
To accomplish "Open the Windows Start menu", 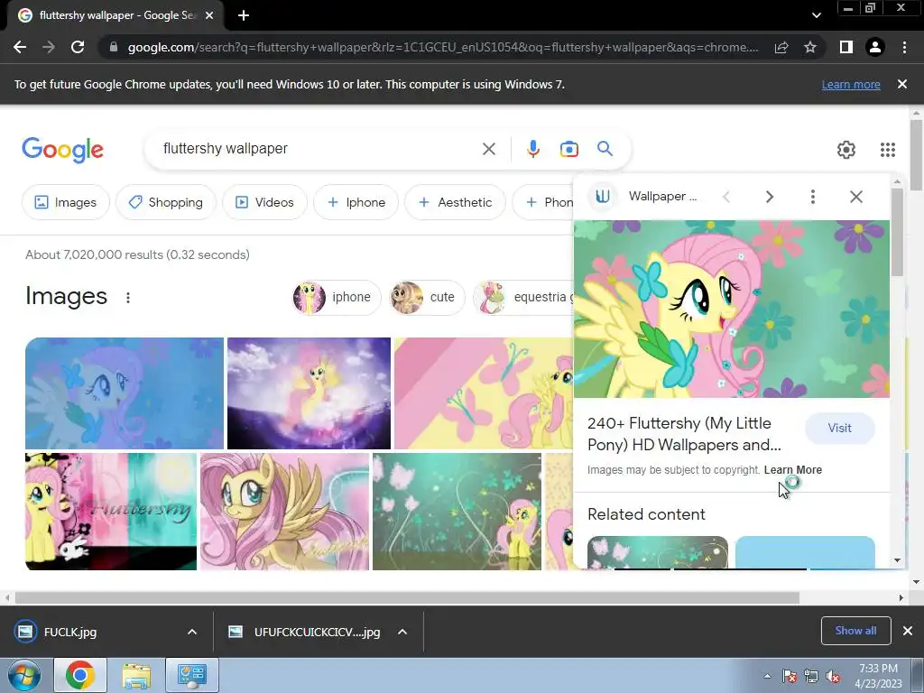I will point(23,675).
